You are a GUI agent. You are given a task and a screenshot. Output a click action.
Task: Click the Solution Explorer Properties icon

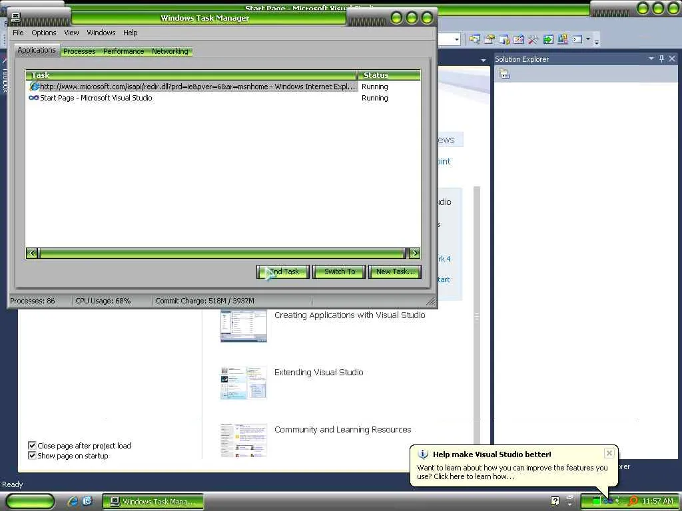coord(504,74)
